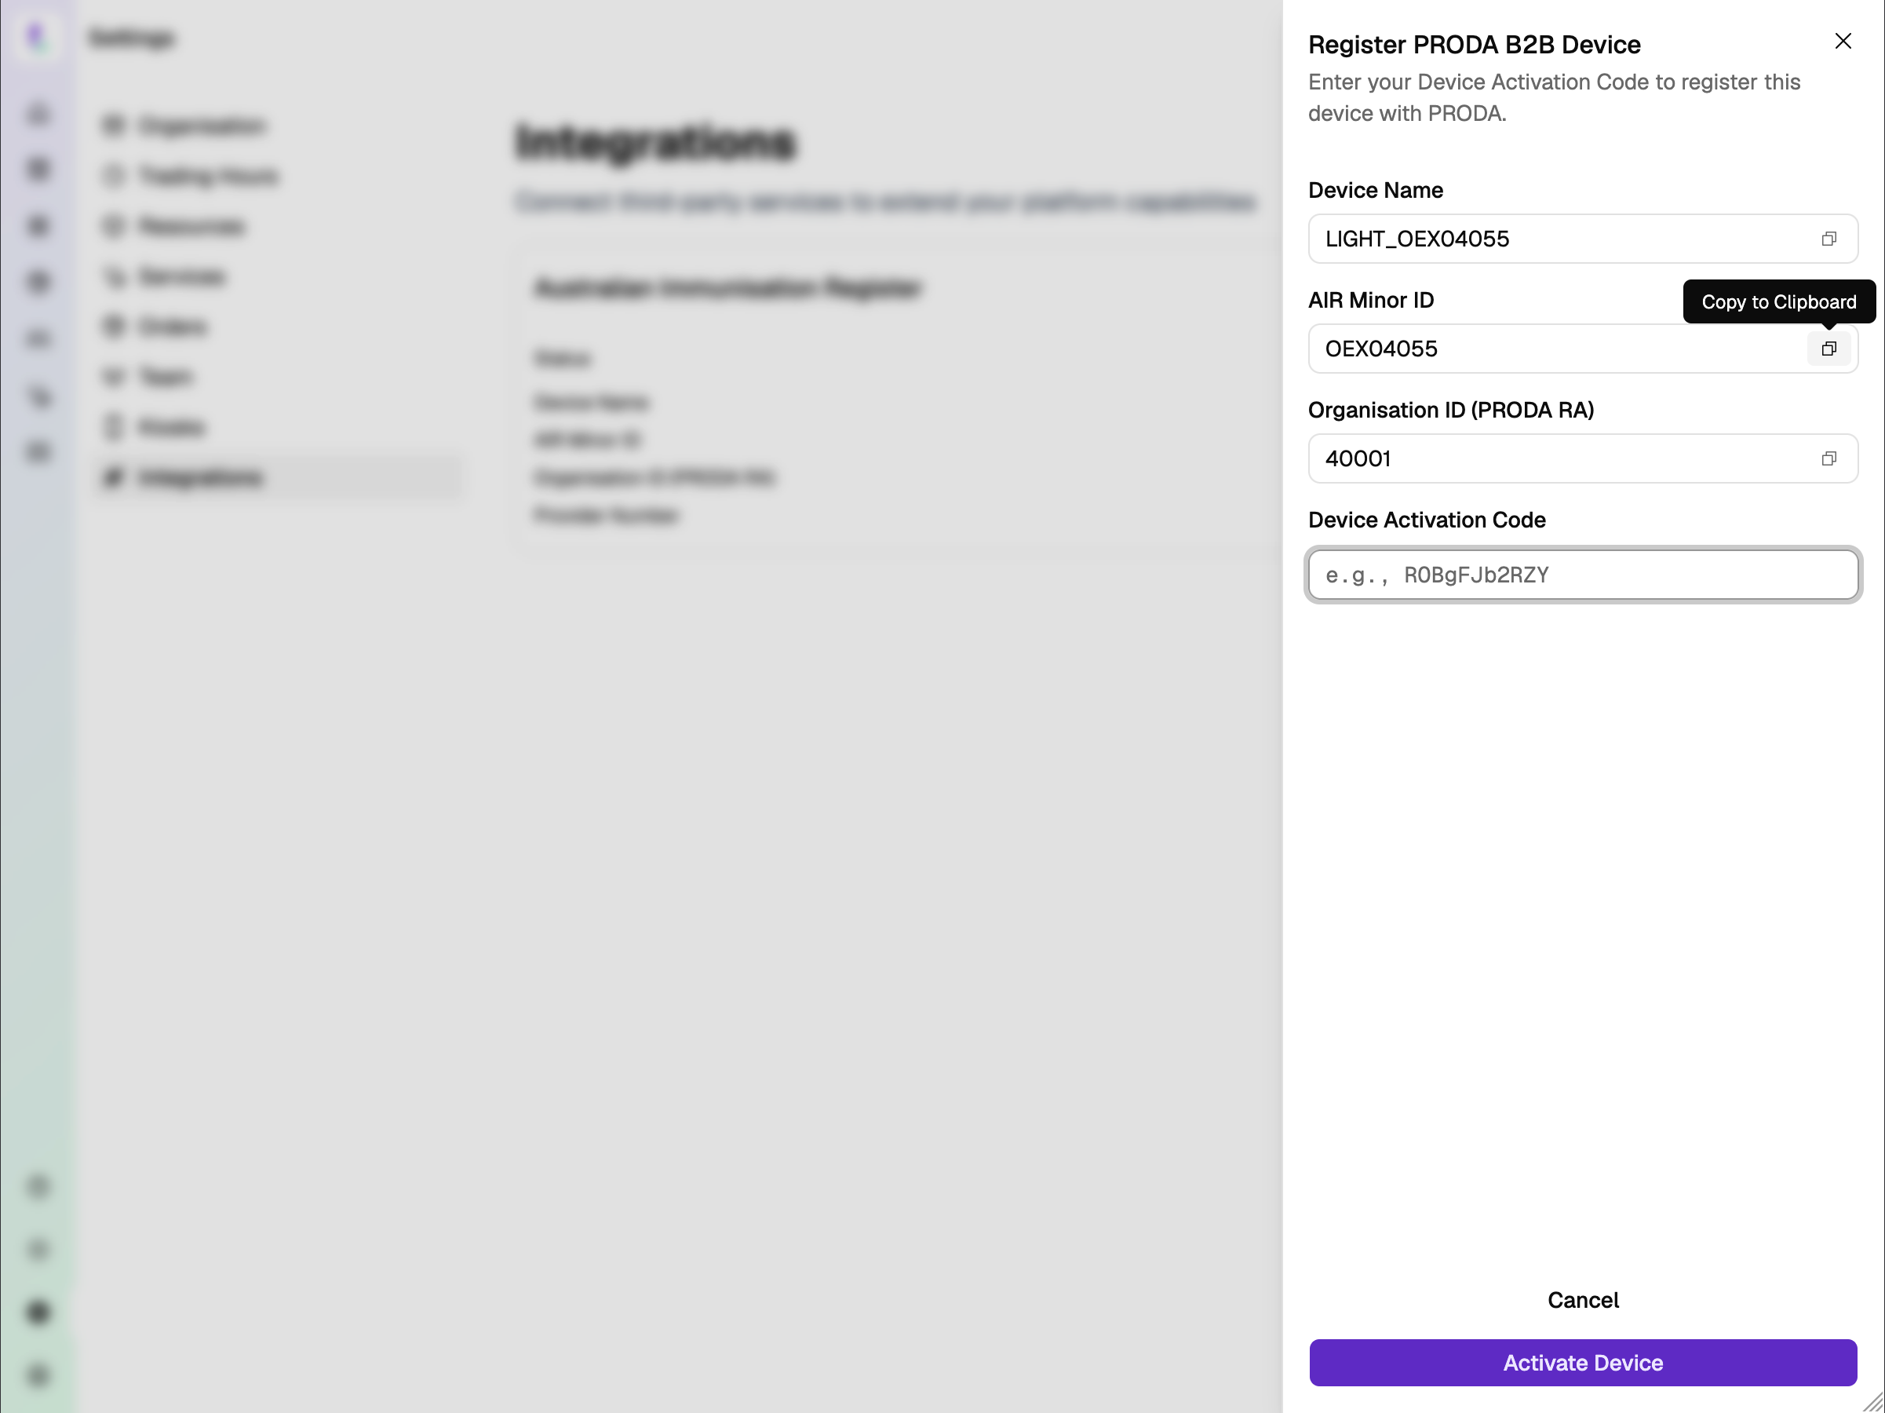This screenshot has width=1885, height=1413.
Task: Click the 'Register PRODA B2B Device' heading
Action: (x=1475, y=44)
